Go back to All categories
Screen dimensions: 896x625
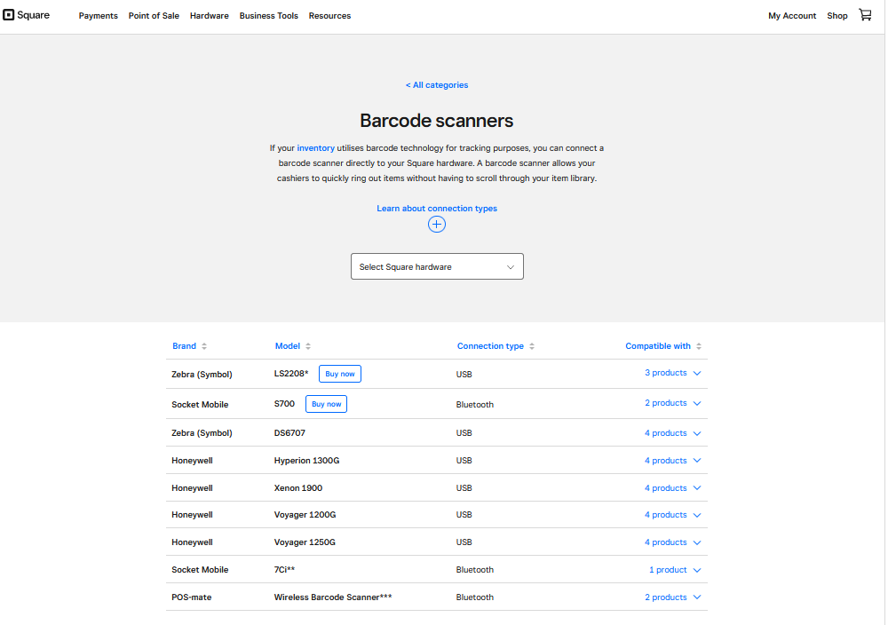(x=436, y=84)
